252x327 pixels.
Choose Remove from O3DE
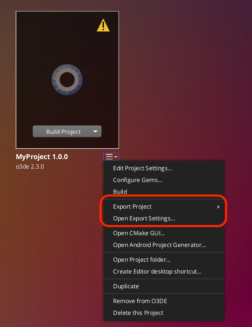pyautogui.click(x=140, y=301)
